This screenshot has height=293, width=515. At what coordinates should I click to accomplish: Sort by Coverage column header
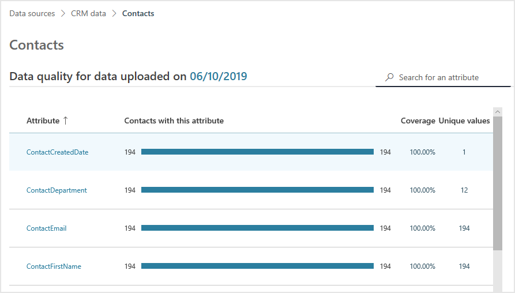(x=418, y=121)
